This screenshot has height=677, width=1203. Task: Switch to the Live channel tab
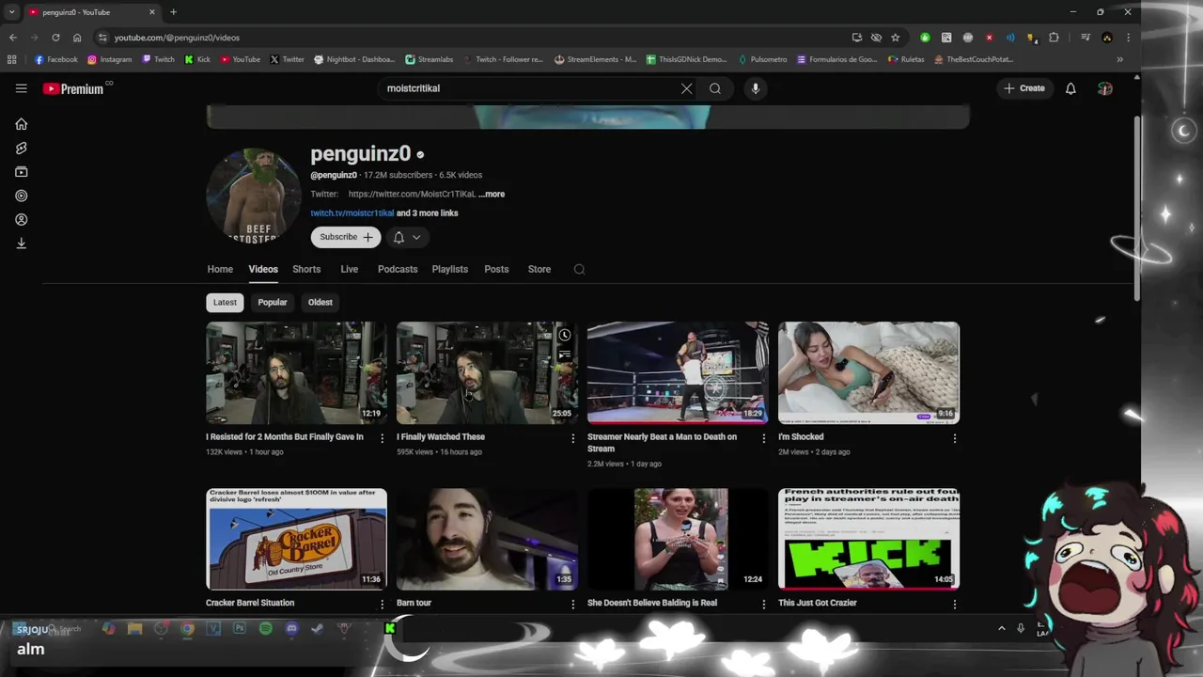point(349,269)
